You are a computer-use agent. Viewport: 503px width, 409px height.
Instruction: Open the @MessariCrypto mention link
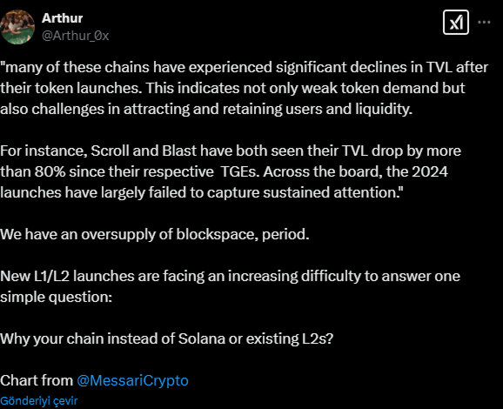pyautogui.click(x=132, y=380)
